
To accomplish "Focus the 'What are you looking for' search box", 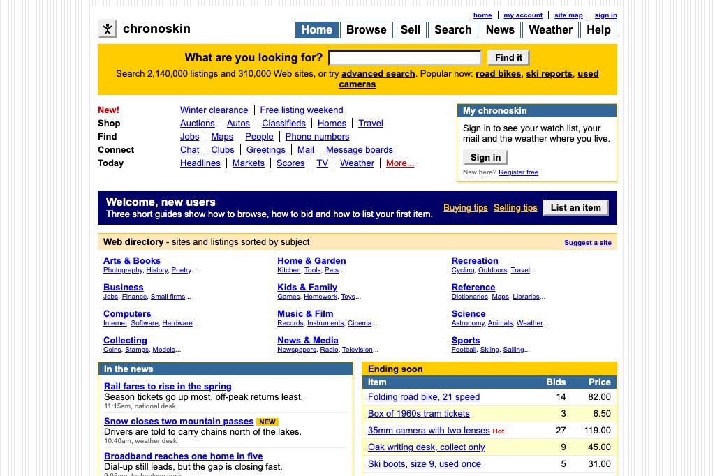I will tap(405, 57).
